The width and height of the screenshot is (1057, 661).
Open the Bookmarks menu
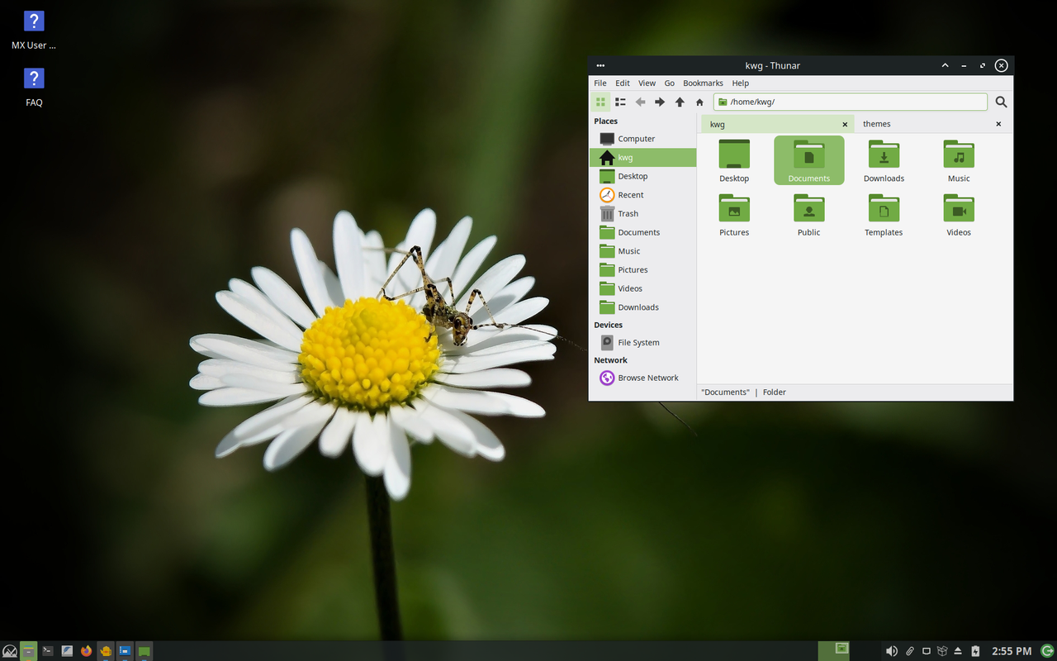tap(703, 83)
